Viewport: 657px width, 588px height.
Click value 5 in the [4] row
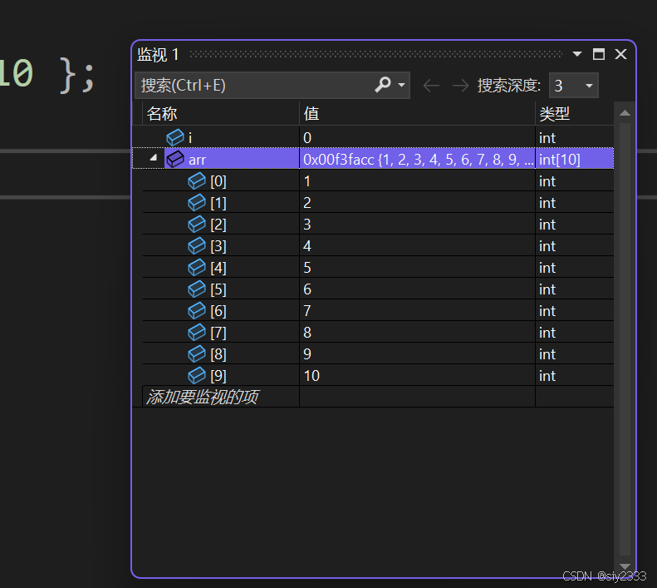(307, 268)
